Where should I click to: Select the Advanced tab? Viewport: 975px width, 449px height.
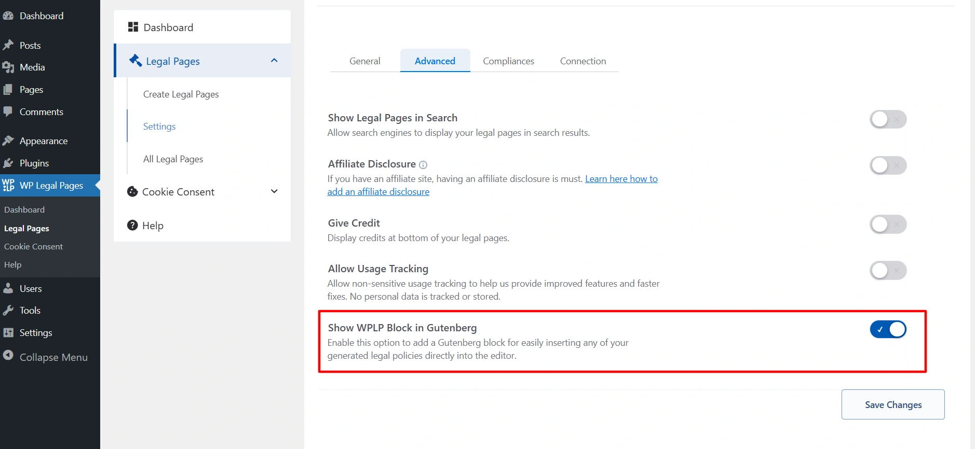[x=435, y=61]
